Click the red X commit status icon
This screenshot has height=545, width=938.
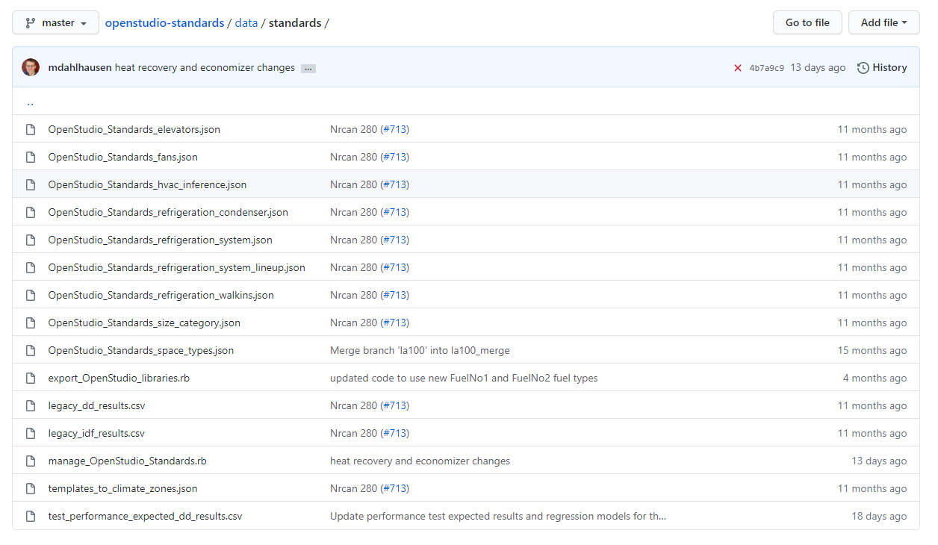(x=738, y=67)
